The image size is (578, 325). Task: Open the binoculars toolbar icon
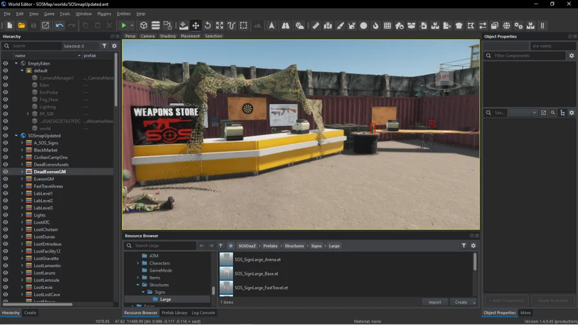[286, 26]
